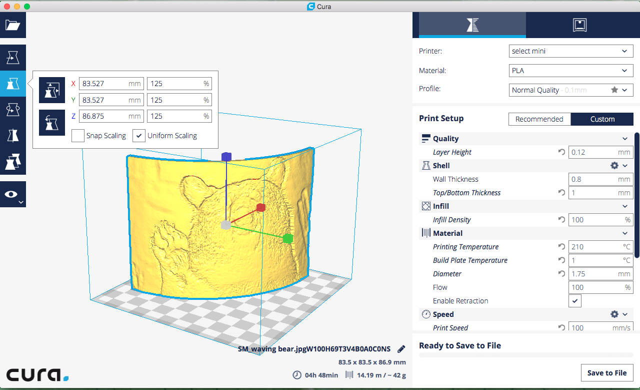
Task: Click the Printing Temperature value field
Action: click(x=601, y=247)
